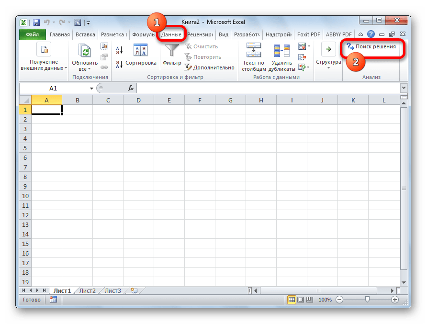Go to first sheet navigation arrow

[x=23, y=290]
